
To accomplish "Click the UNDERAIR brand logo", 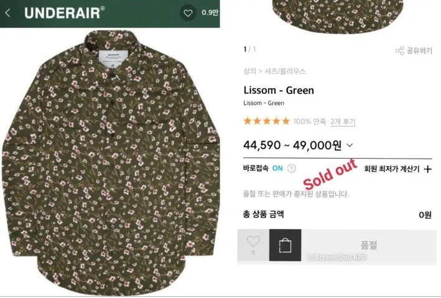I will click(65, 12).
